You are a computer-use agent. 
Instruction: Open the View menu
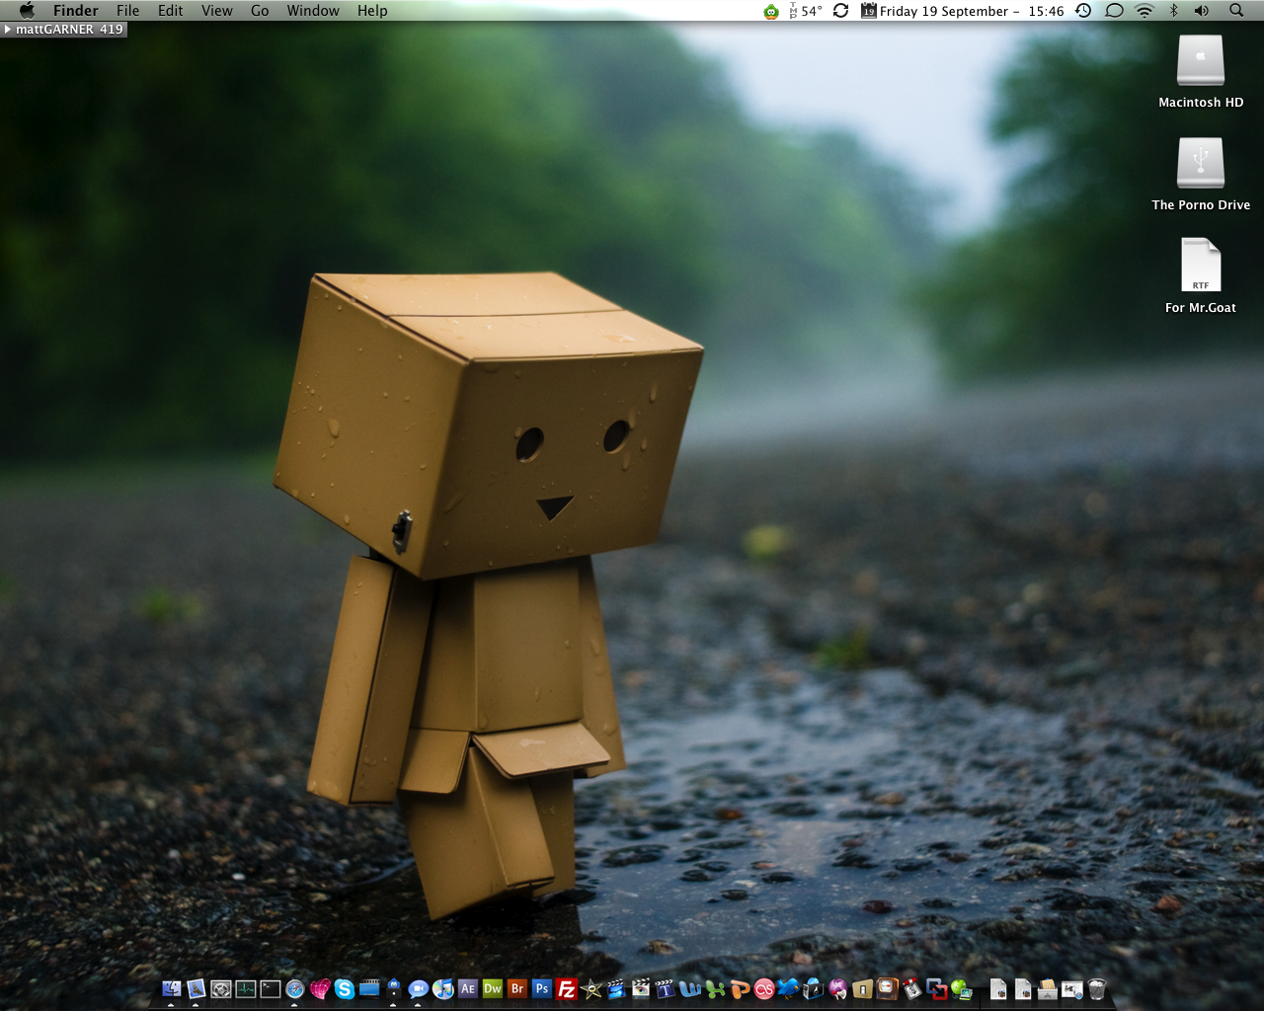(x=216, y=11)
